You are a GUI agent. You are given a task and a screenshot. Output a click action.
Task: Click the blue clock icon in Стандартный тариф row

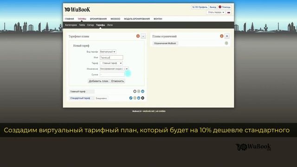click(139, 98)
